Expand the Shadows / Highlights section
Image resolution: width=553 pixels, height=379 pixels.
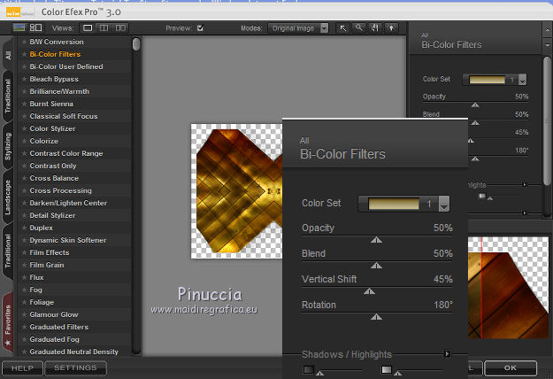447,354
